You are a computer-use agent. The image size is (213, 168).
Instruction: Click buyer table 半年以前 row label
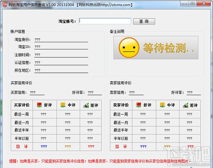tap(22, 139)
